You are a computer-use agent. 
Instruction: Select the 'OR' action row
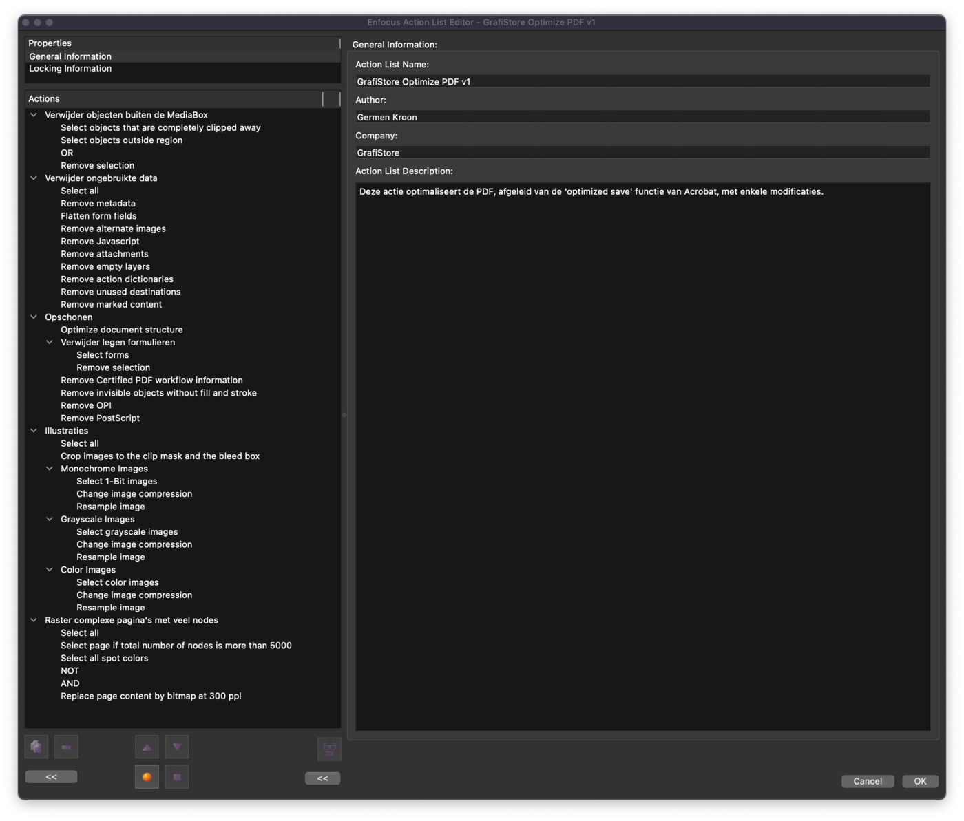click(x=67, y=153)
